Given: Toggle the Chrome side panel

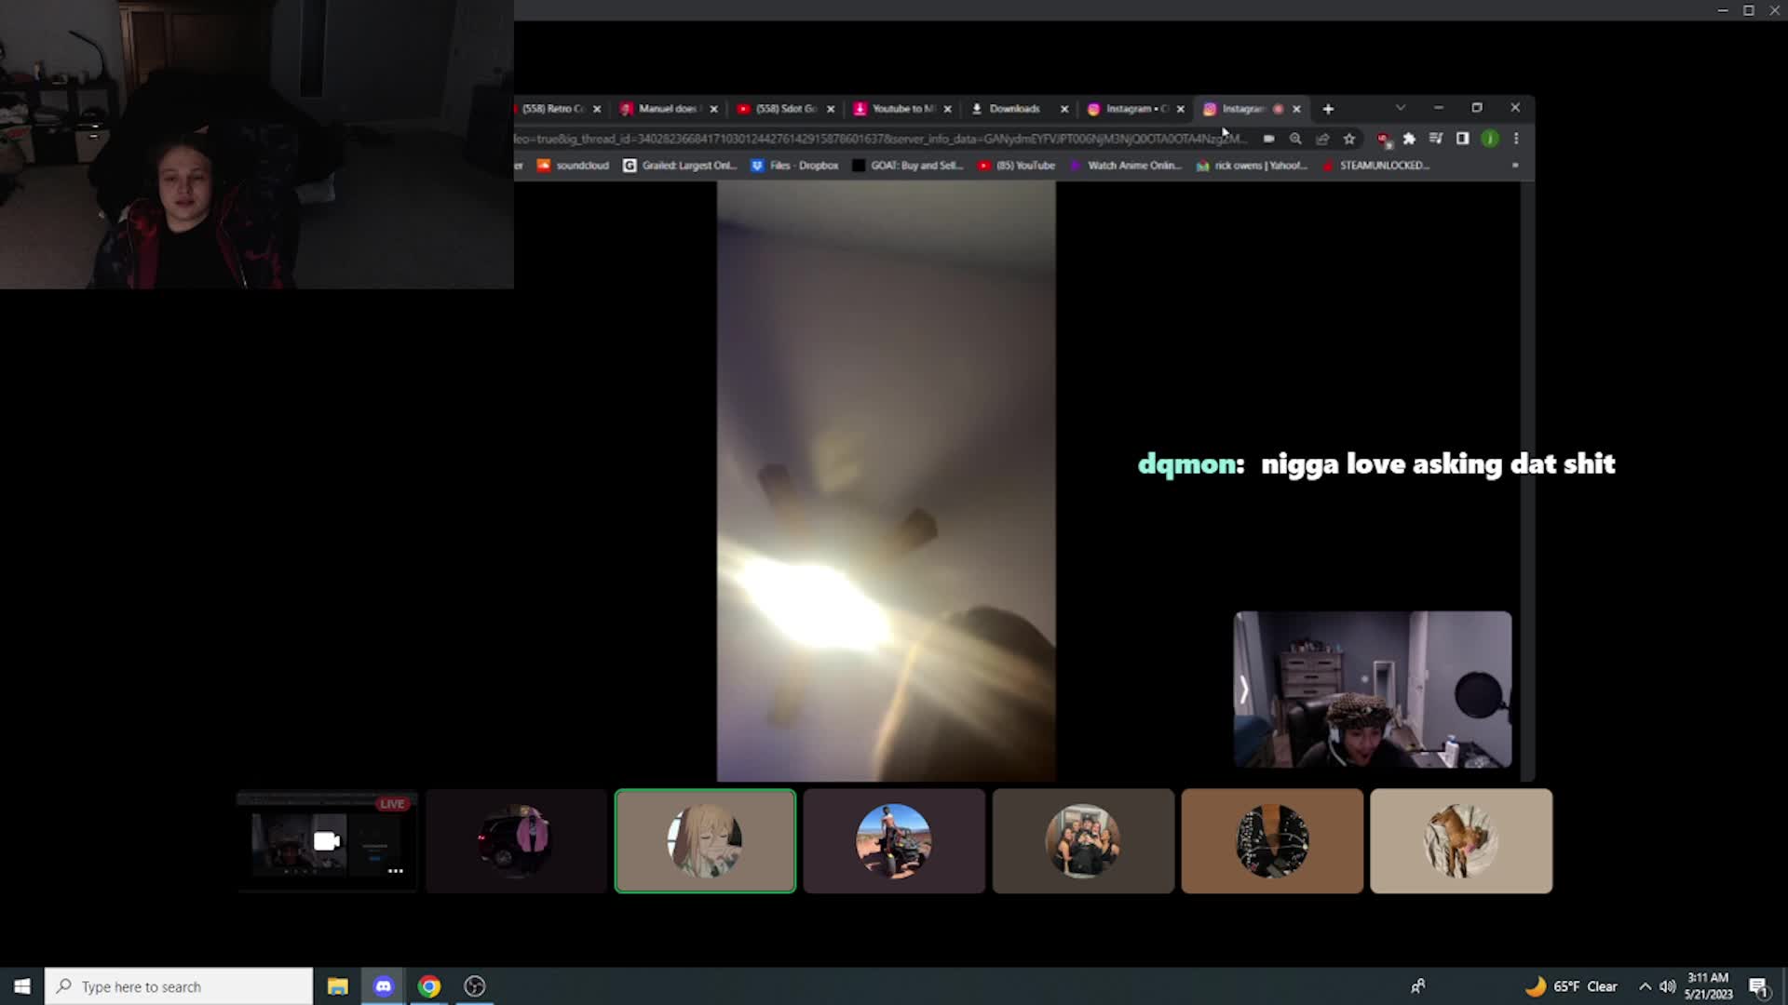Looking at the screenshot, I should pyautogui.click(x=1463, y=139).
